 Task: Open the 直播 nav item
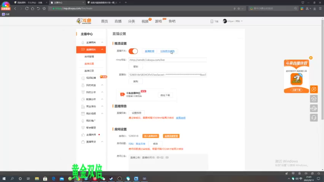pyautogui.click(x=118, y=21)
